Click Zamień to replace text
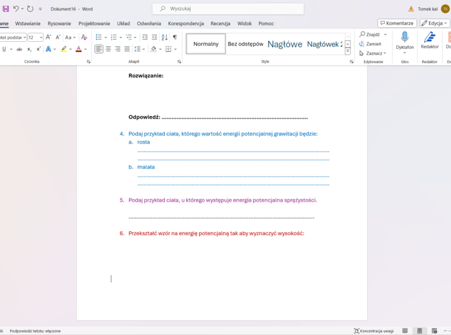Screen dimensions: 451x335 370,44
